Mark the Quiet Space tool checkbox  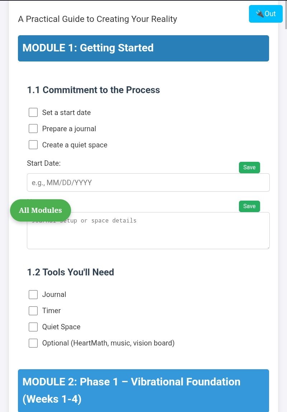(33, 327)
